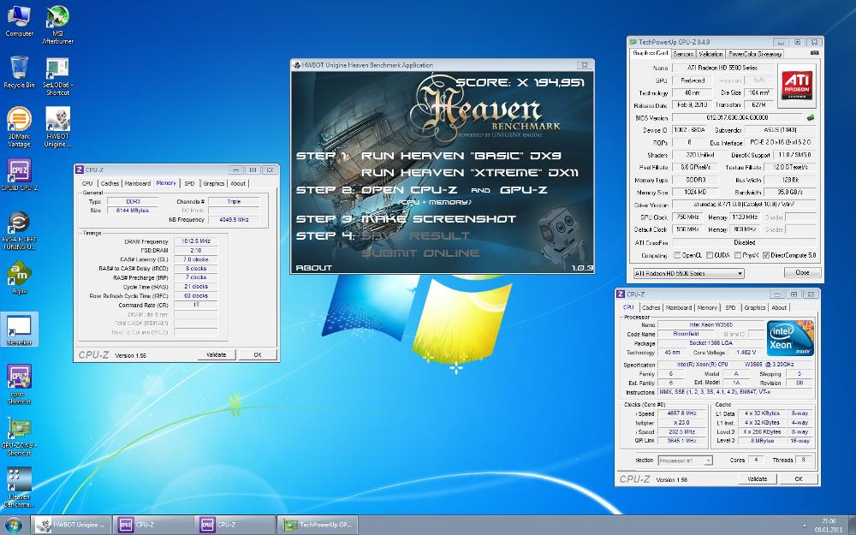Open the Validation tab in GPU-Z

point(710,53)
